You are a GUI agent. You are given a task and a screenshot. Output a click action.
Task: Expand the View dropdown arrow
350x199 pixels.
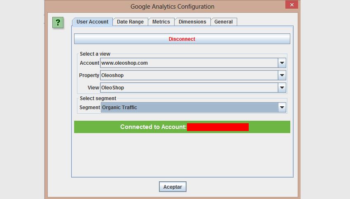[x=282, y=87]
